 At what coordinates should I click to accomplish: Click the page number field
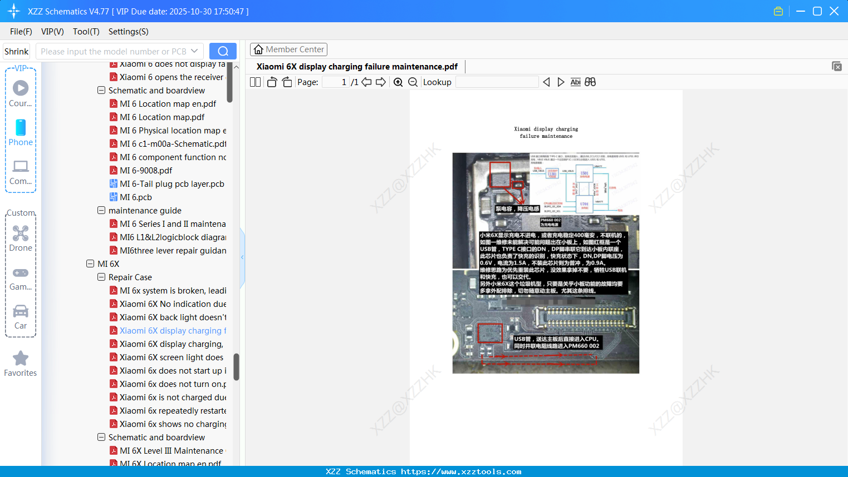coord(336,82)
